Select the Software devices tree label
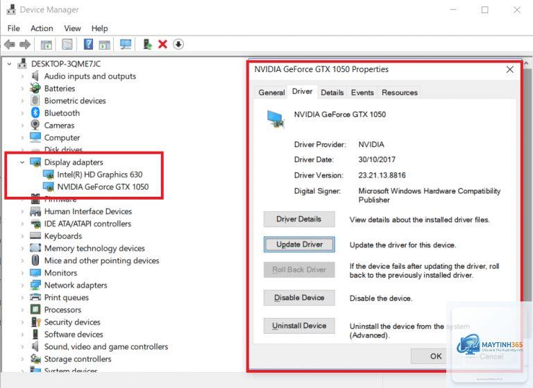 74,335
